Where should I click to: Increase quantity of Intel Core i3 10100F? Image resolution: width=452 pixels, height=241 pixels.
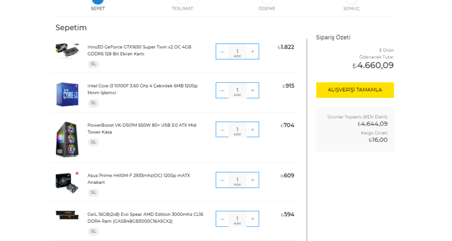(253, 90)
